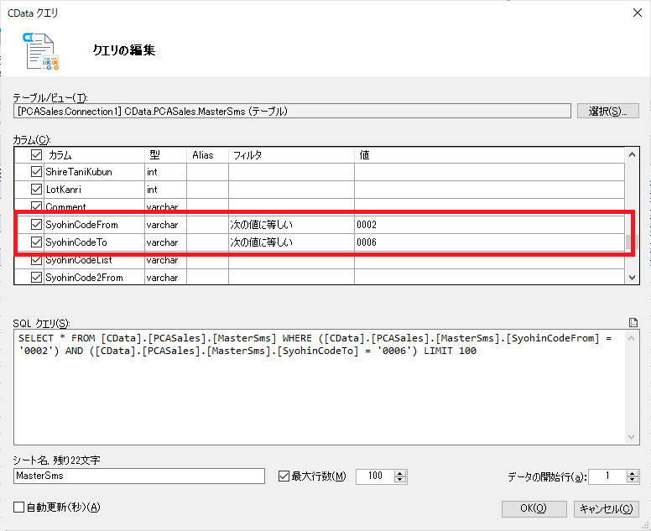Open filter dropdown for SyohinCodeTo row
Viewport: 651px width, 531px height.
click(x=291, y=242)
